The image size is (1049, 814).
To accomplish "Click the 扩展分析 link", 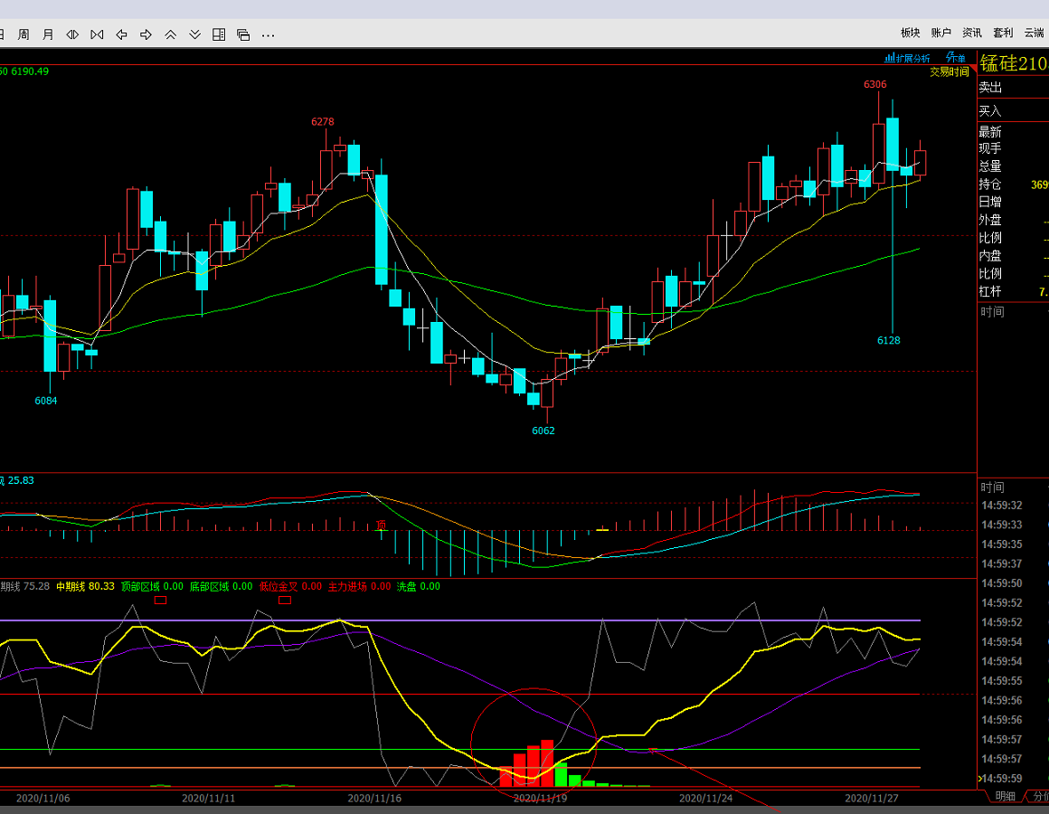I will point(908,58).
